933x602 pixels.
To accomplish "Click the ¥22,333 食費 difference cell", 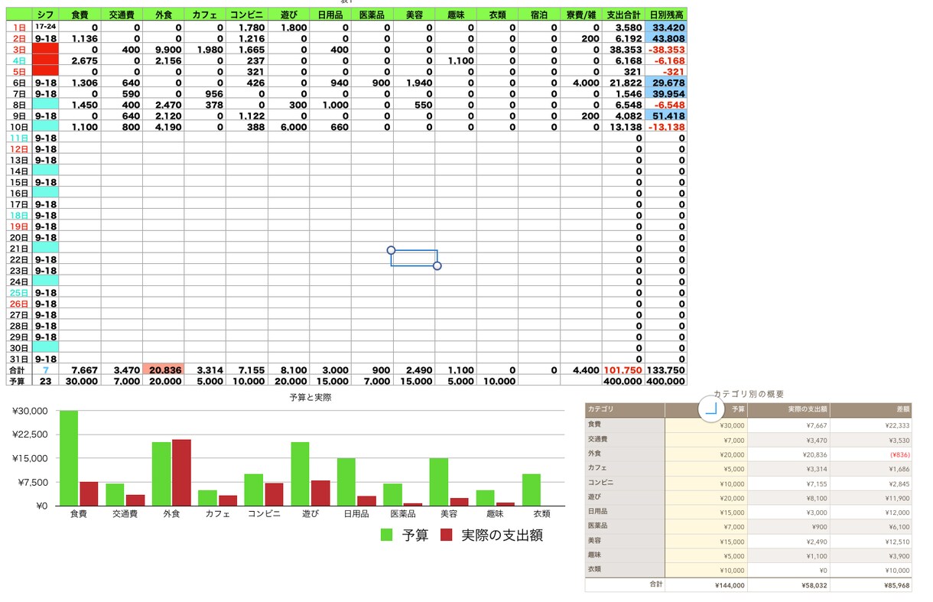I will tap(871, 425).
